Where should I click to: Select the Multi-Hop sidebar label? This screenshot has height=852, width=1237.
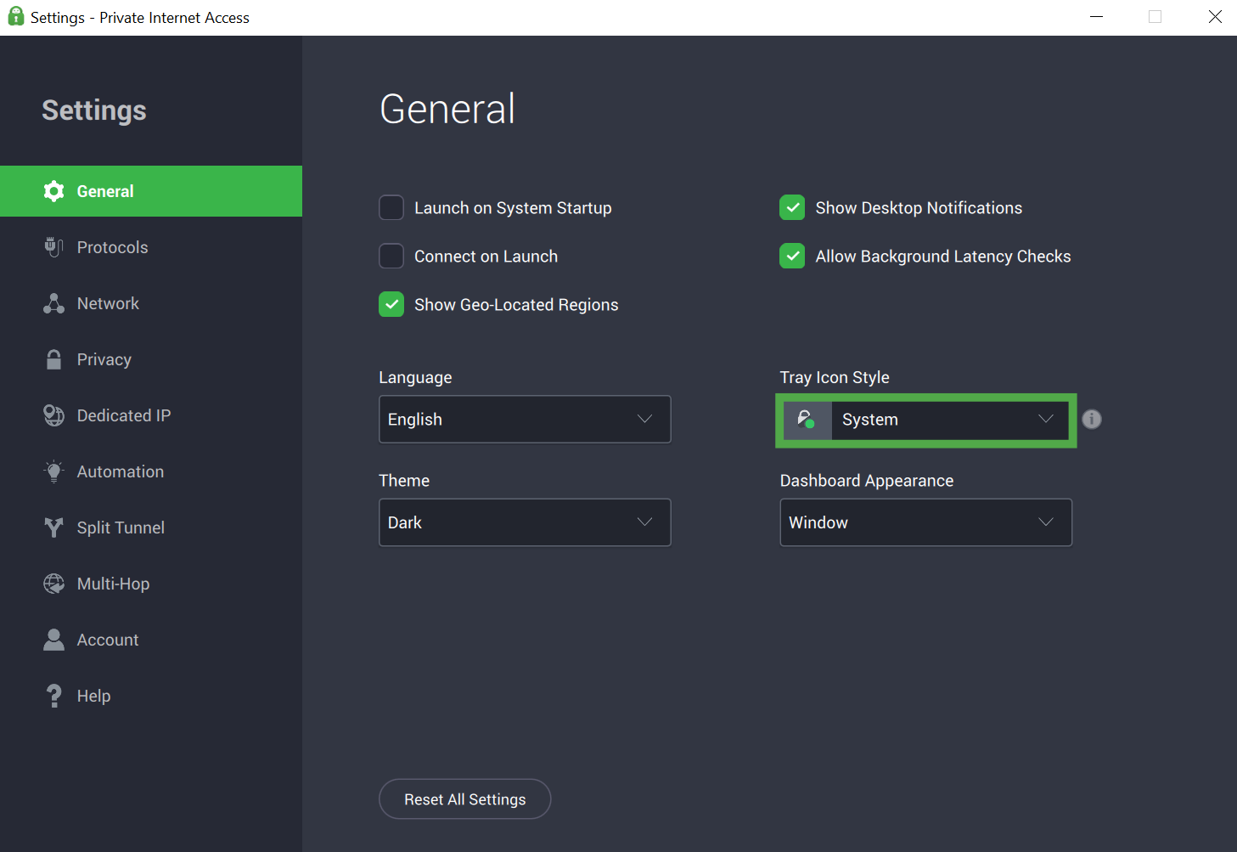coord(113,584)
